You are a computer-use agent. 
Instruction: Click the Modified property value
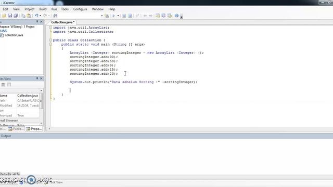[28, 105]
